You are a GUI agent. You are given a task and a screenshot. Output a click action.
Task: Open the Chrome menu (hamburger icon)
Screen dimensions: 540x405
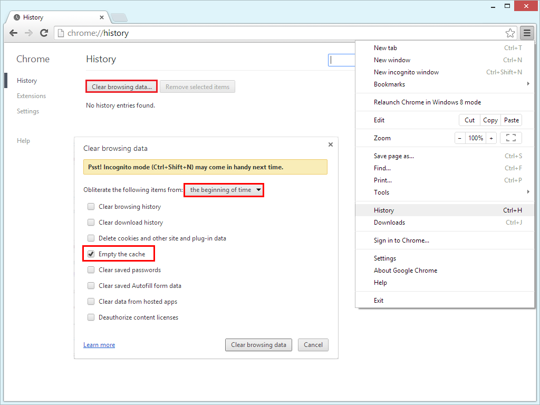point(527,33)
